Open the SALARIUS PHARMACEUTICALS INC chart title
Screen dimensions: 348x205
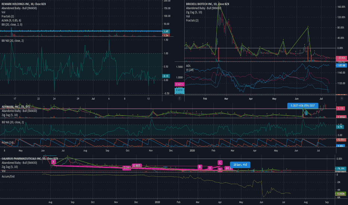(x=30, y=159)
